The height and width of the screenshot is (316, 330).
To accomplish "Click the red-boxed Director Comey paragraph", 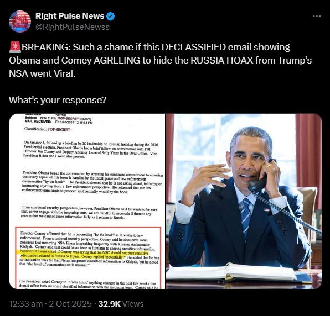I will tap(88, 249).
